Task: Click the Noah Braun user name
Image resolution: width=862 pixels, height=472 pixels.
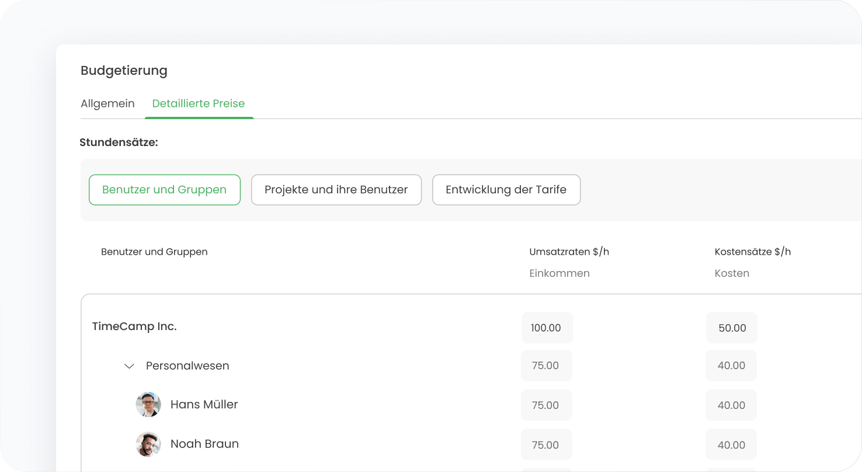Action: (x=204, y=444)
